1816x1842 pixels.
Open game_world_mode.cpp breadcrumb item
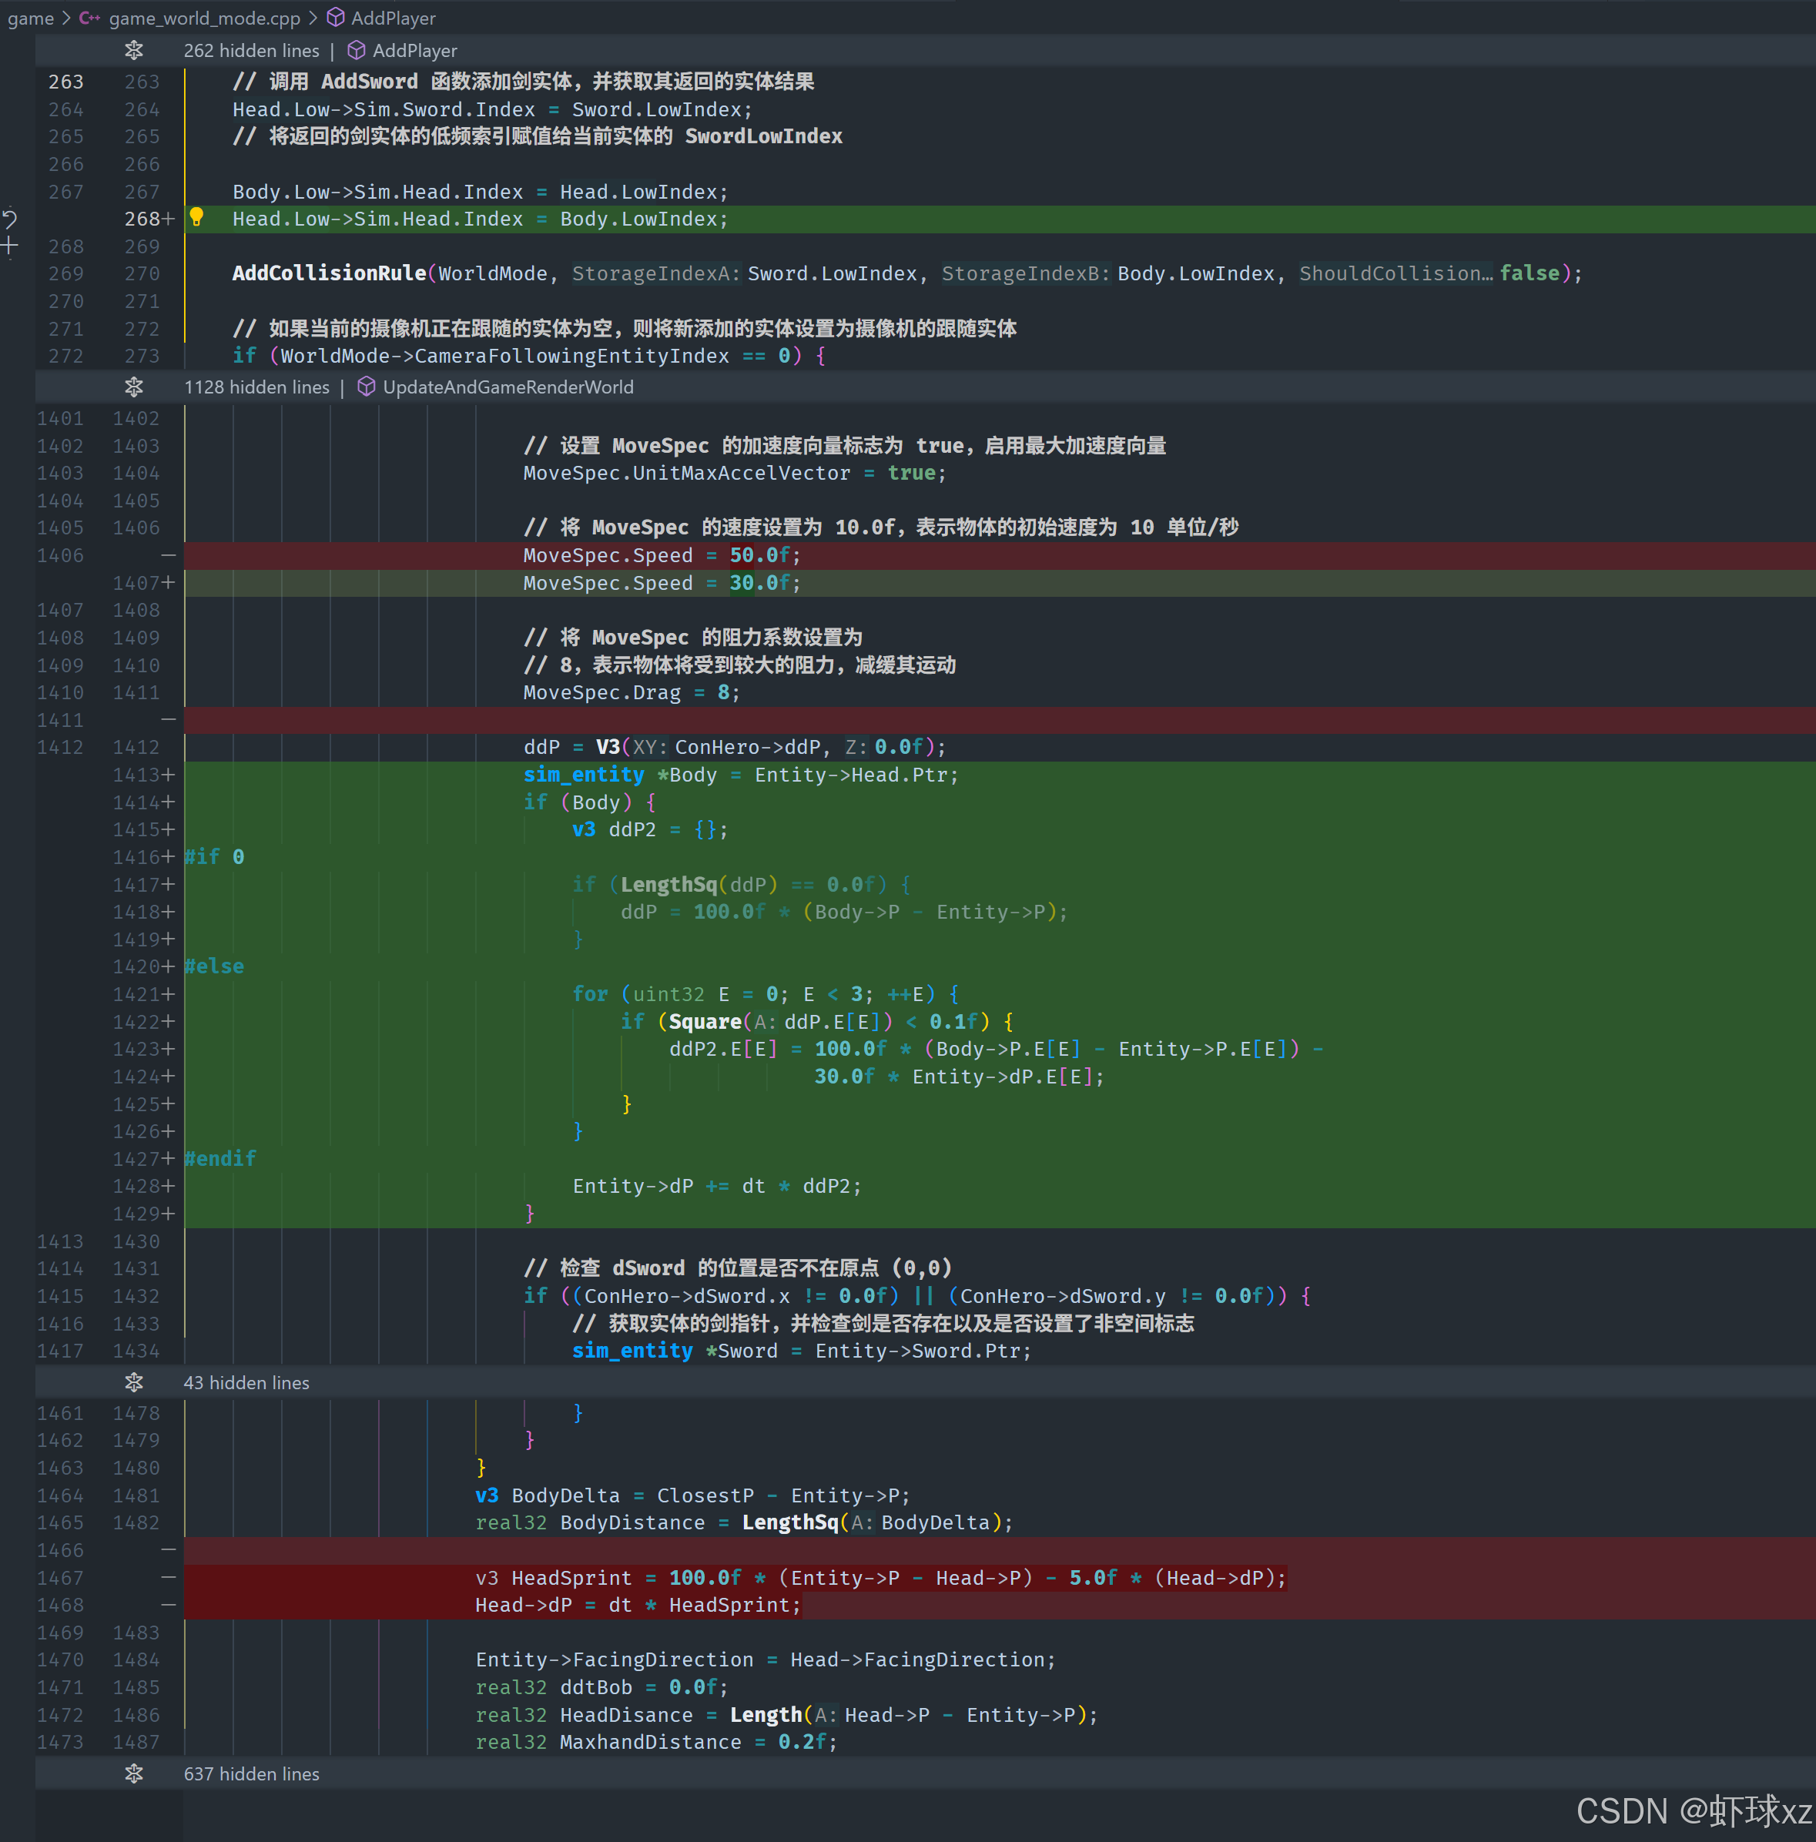[204, 18]
